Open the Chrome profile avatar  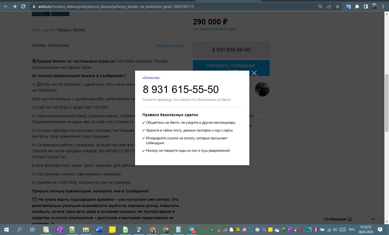pos(374,6)
